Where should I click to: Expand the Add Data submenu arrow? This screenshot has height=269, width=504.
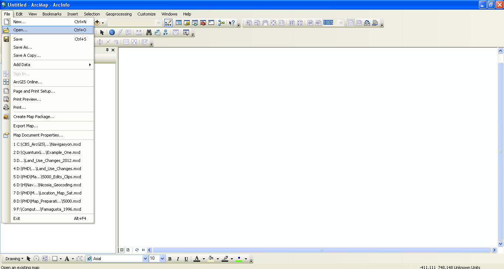click(x=90, y=65)
